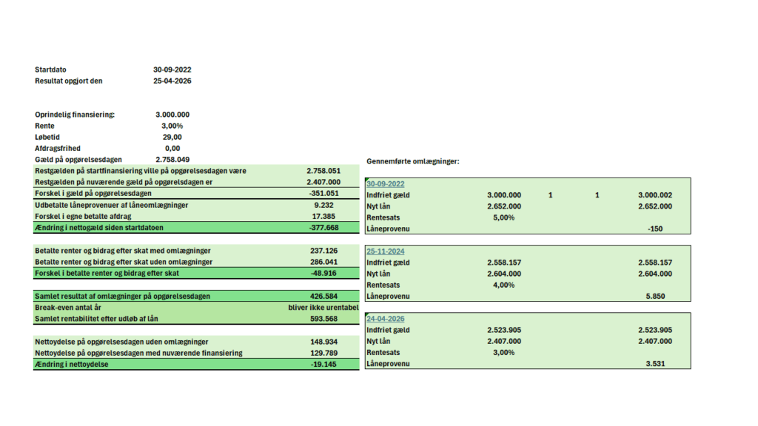Click the 'bliver ikke urentabel' cell
758x426 pixels.
(x=323, y=307)
